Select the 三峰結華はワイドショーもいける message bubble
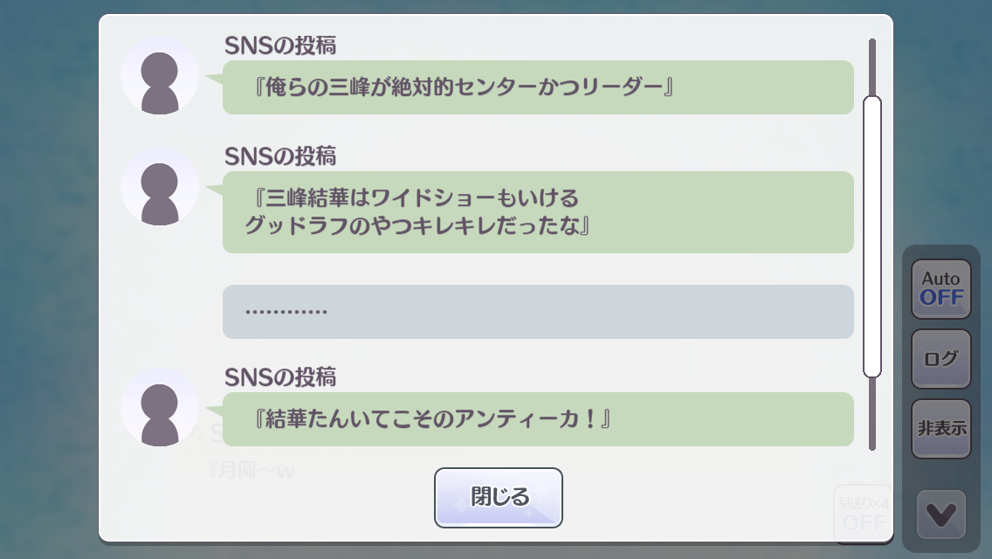This screenshot has width=992, height=559. click(x=538, y=212)
